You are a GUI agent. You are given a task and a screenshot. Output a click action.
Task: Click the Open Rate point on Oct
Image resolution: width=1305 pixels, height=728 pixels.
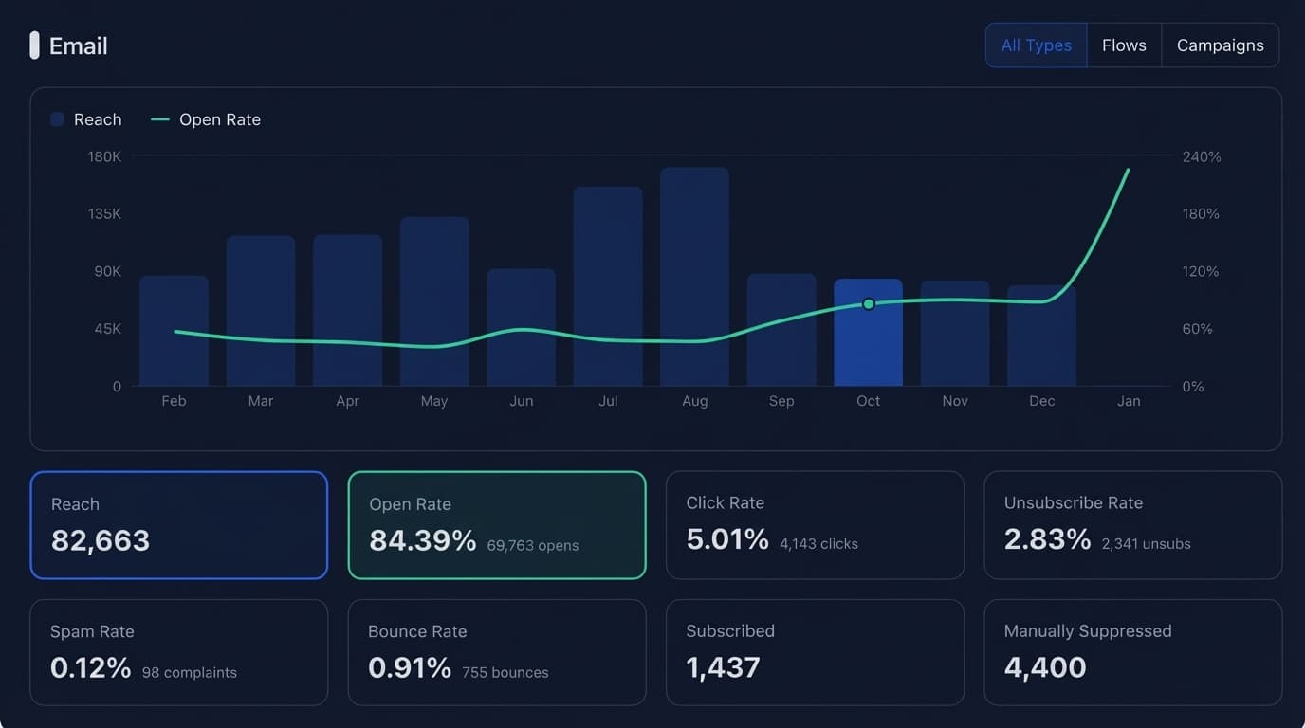click(x=868, y=304)
